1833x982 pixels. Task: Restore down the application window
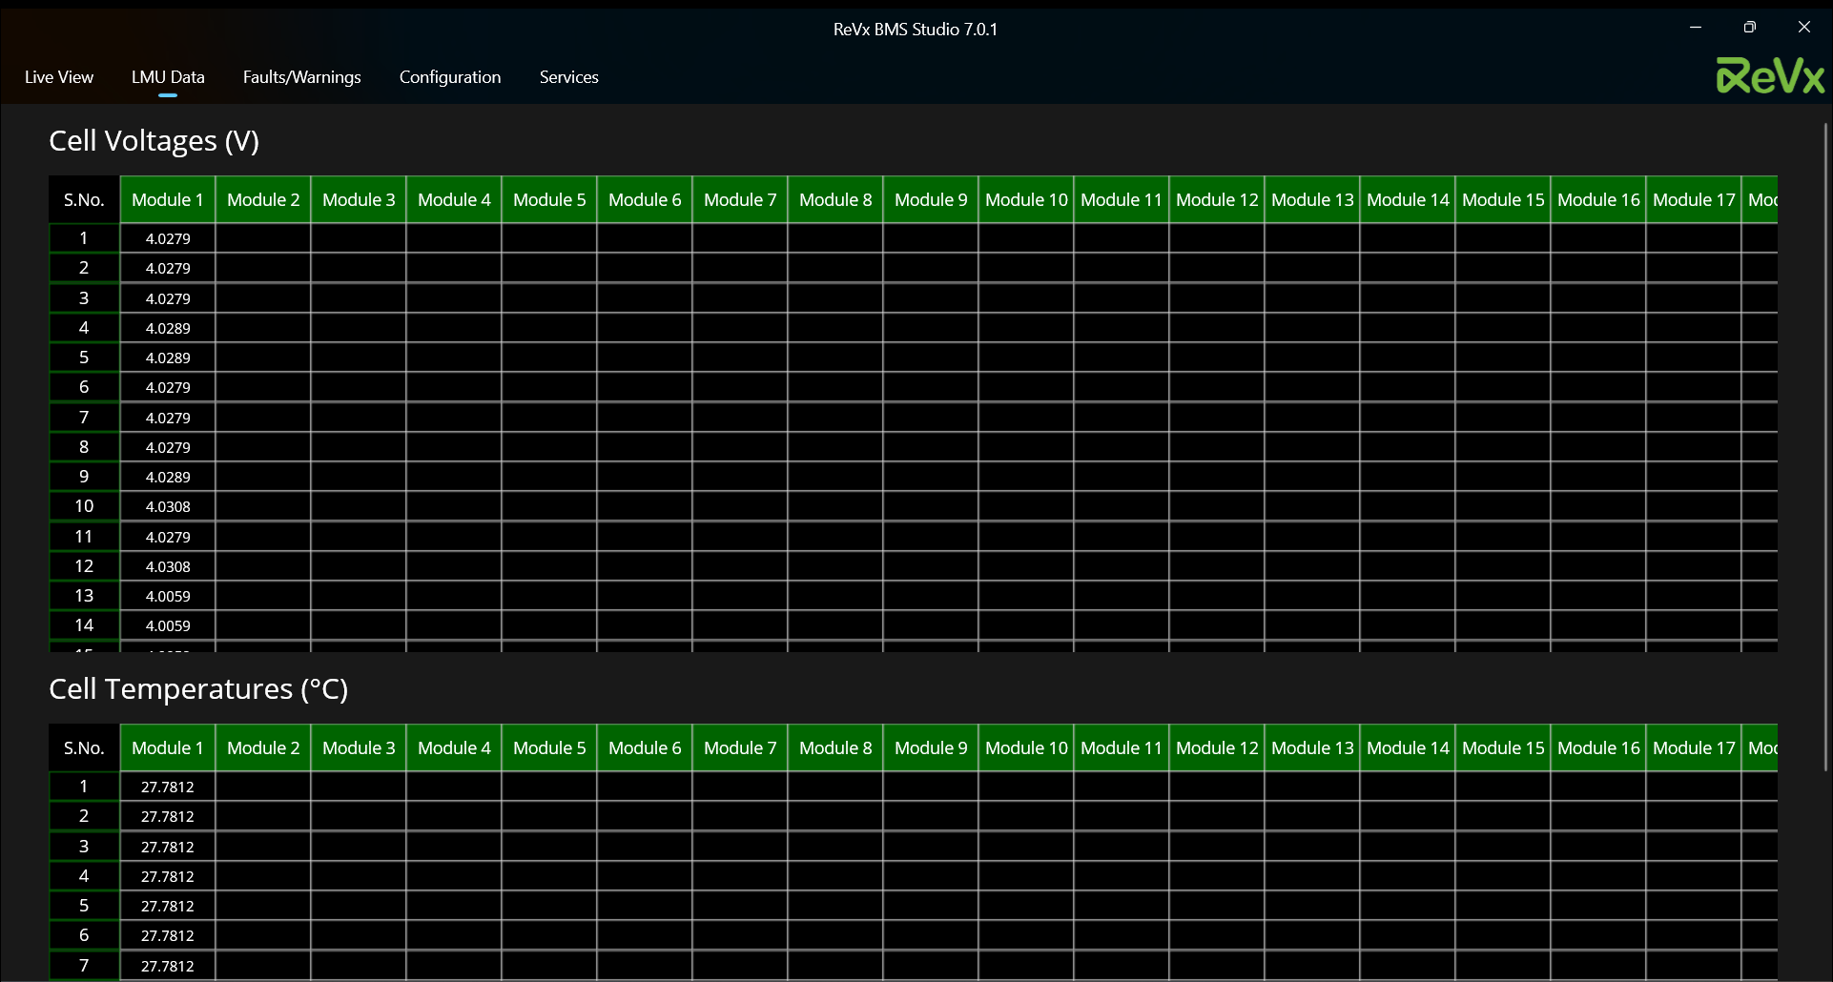pos(1749,28)
